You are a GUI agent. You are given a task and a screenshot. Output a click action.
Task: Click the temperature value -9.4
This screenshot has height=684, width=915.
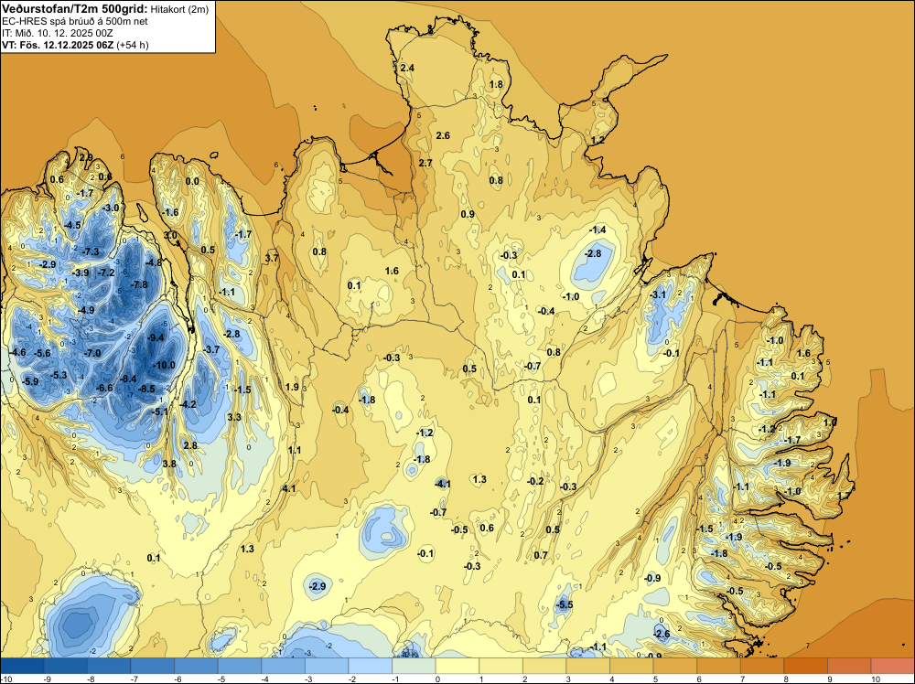[x=156, y=337]
